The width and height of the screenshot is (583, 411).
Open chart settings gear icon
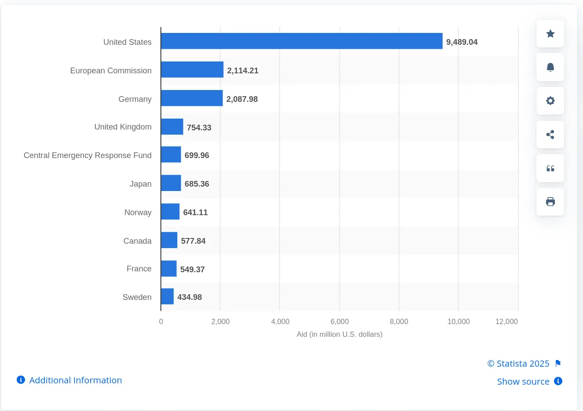[x=550, y=101]
